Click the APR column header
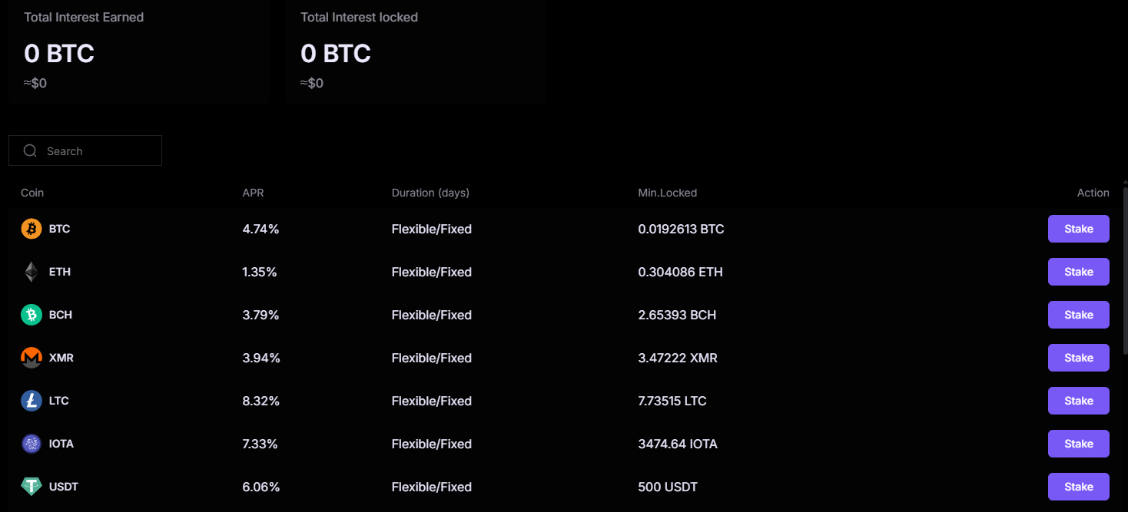 (x=253, y=193)
